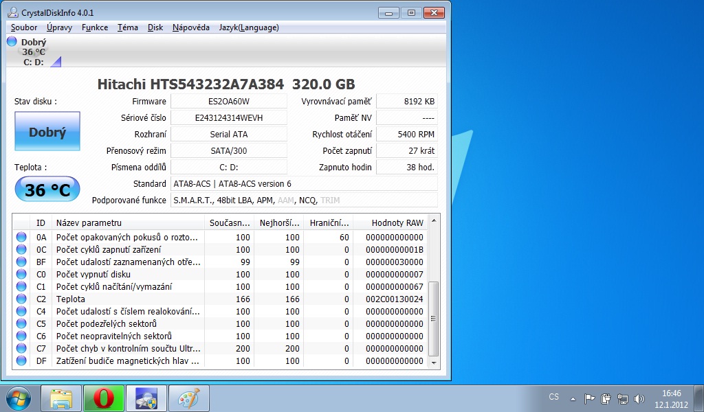Click Action Center flag tray icon
This screenshot has width=704, height=412.
pos(589,398)
